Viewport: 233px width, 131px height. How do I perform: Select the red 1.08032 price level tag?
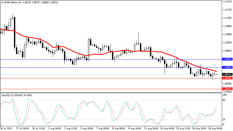227,89
